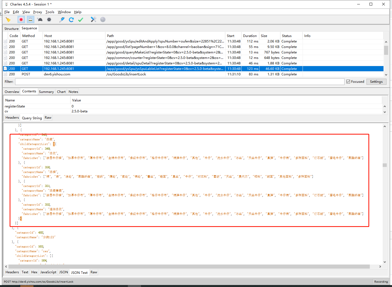The width and height of the screenshot is (392, 287).
Task: Sort by the Duration column header
Action: [250, 36]
